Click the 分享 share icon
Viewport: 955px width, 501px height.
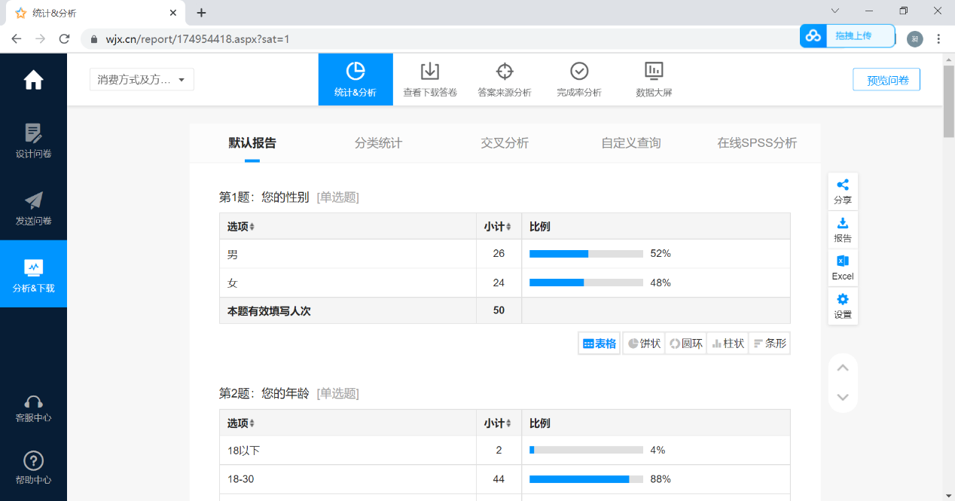[843, 191]
